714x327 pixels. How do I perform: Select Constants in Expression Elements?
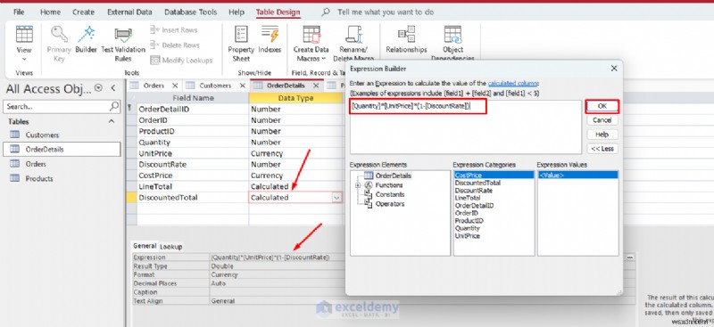(390, 194)
